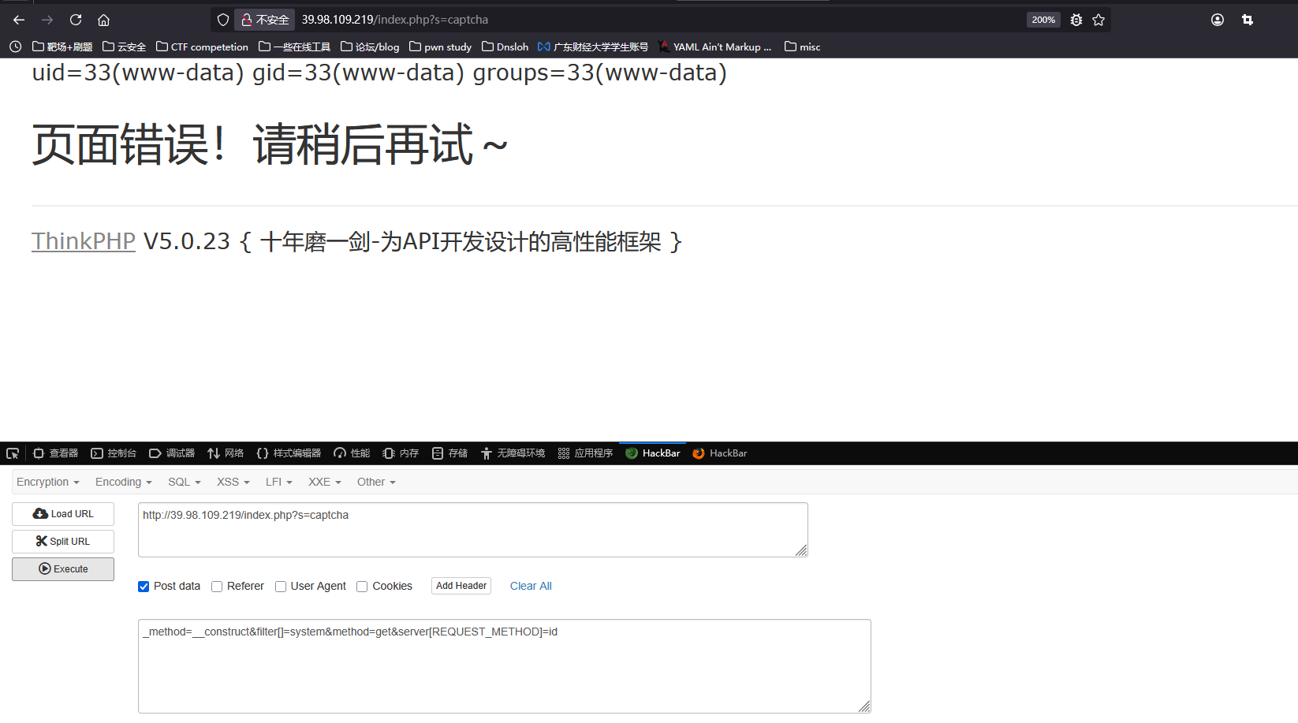Switch to the 存储 storage tab
This screenshot has width=1298, height=723.
click(x=449, y=453)
